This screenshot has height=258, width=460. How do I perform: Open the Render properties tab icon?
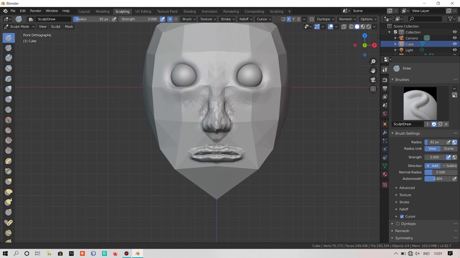click(x=385, y=80)
